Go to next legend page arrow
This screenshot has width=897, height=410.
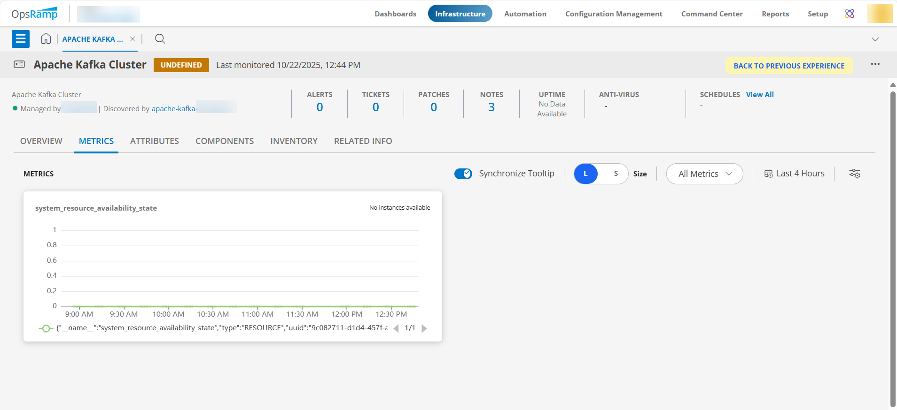click(x=424, y=328)
